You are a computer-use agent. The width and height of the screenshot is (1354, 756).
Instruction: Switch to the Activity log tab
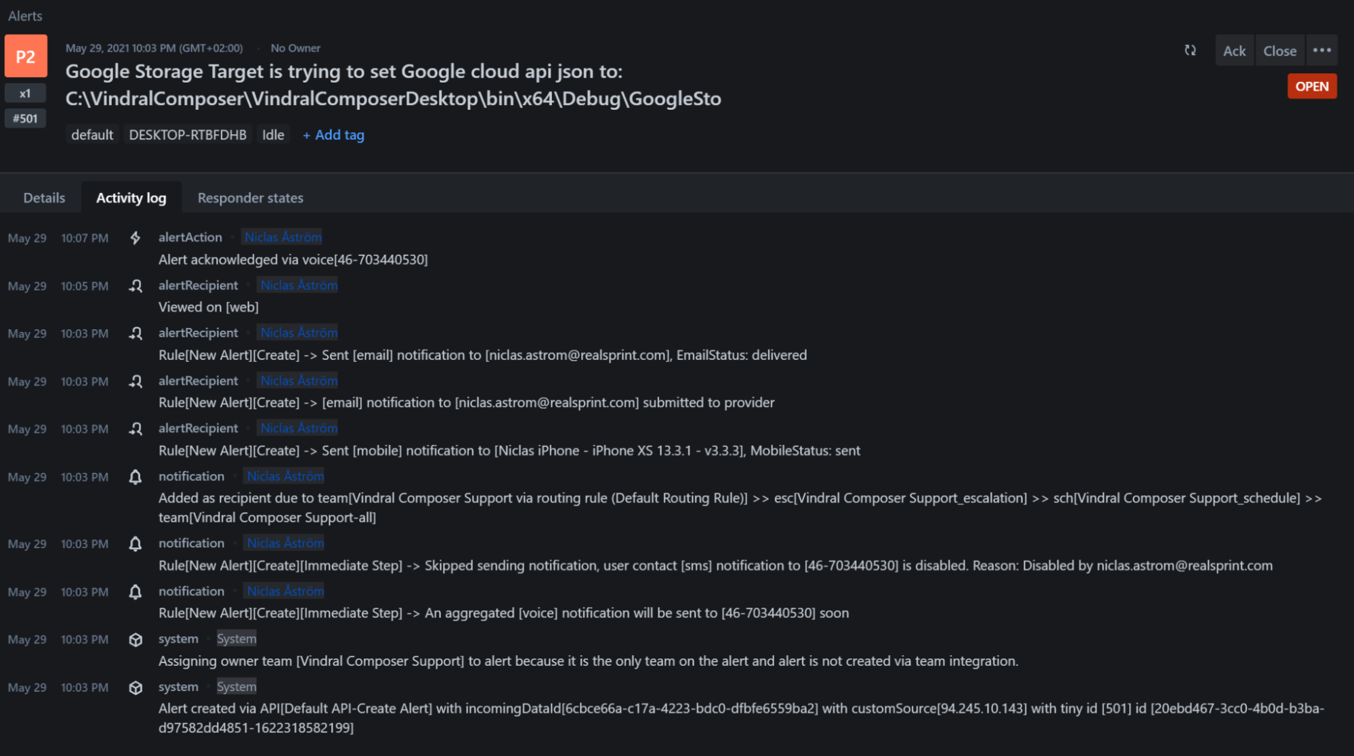coord(131,198)
